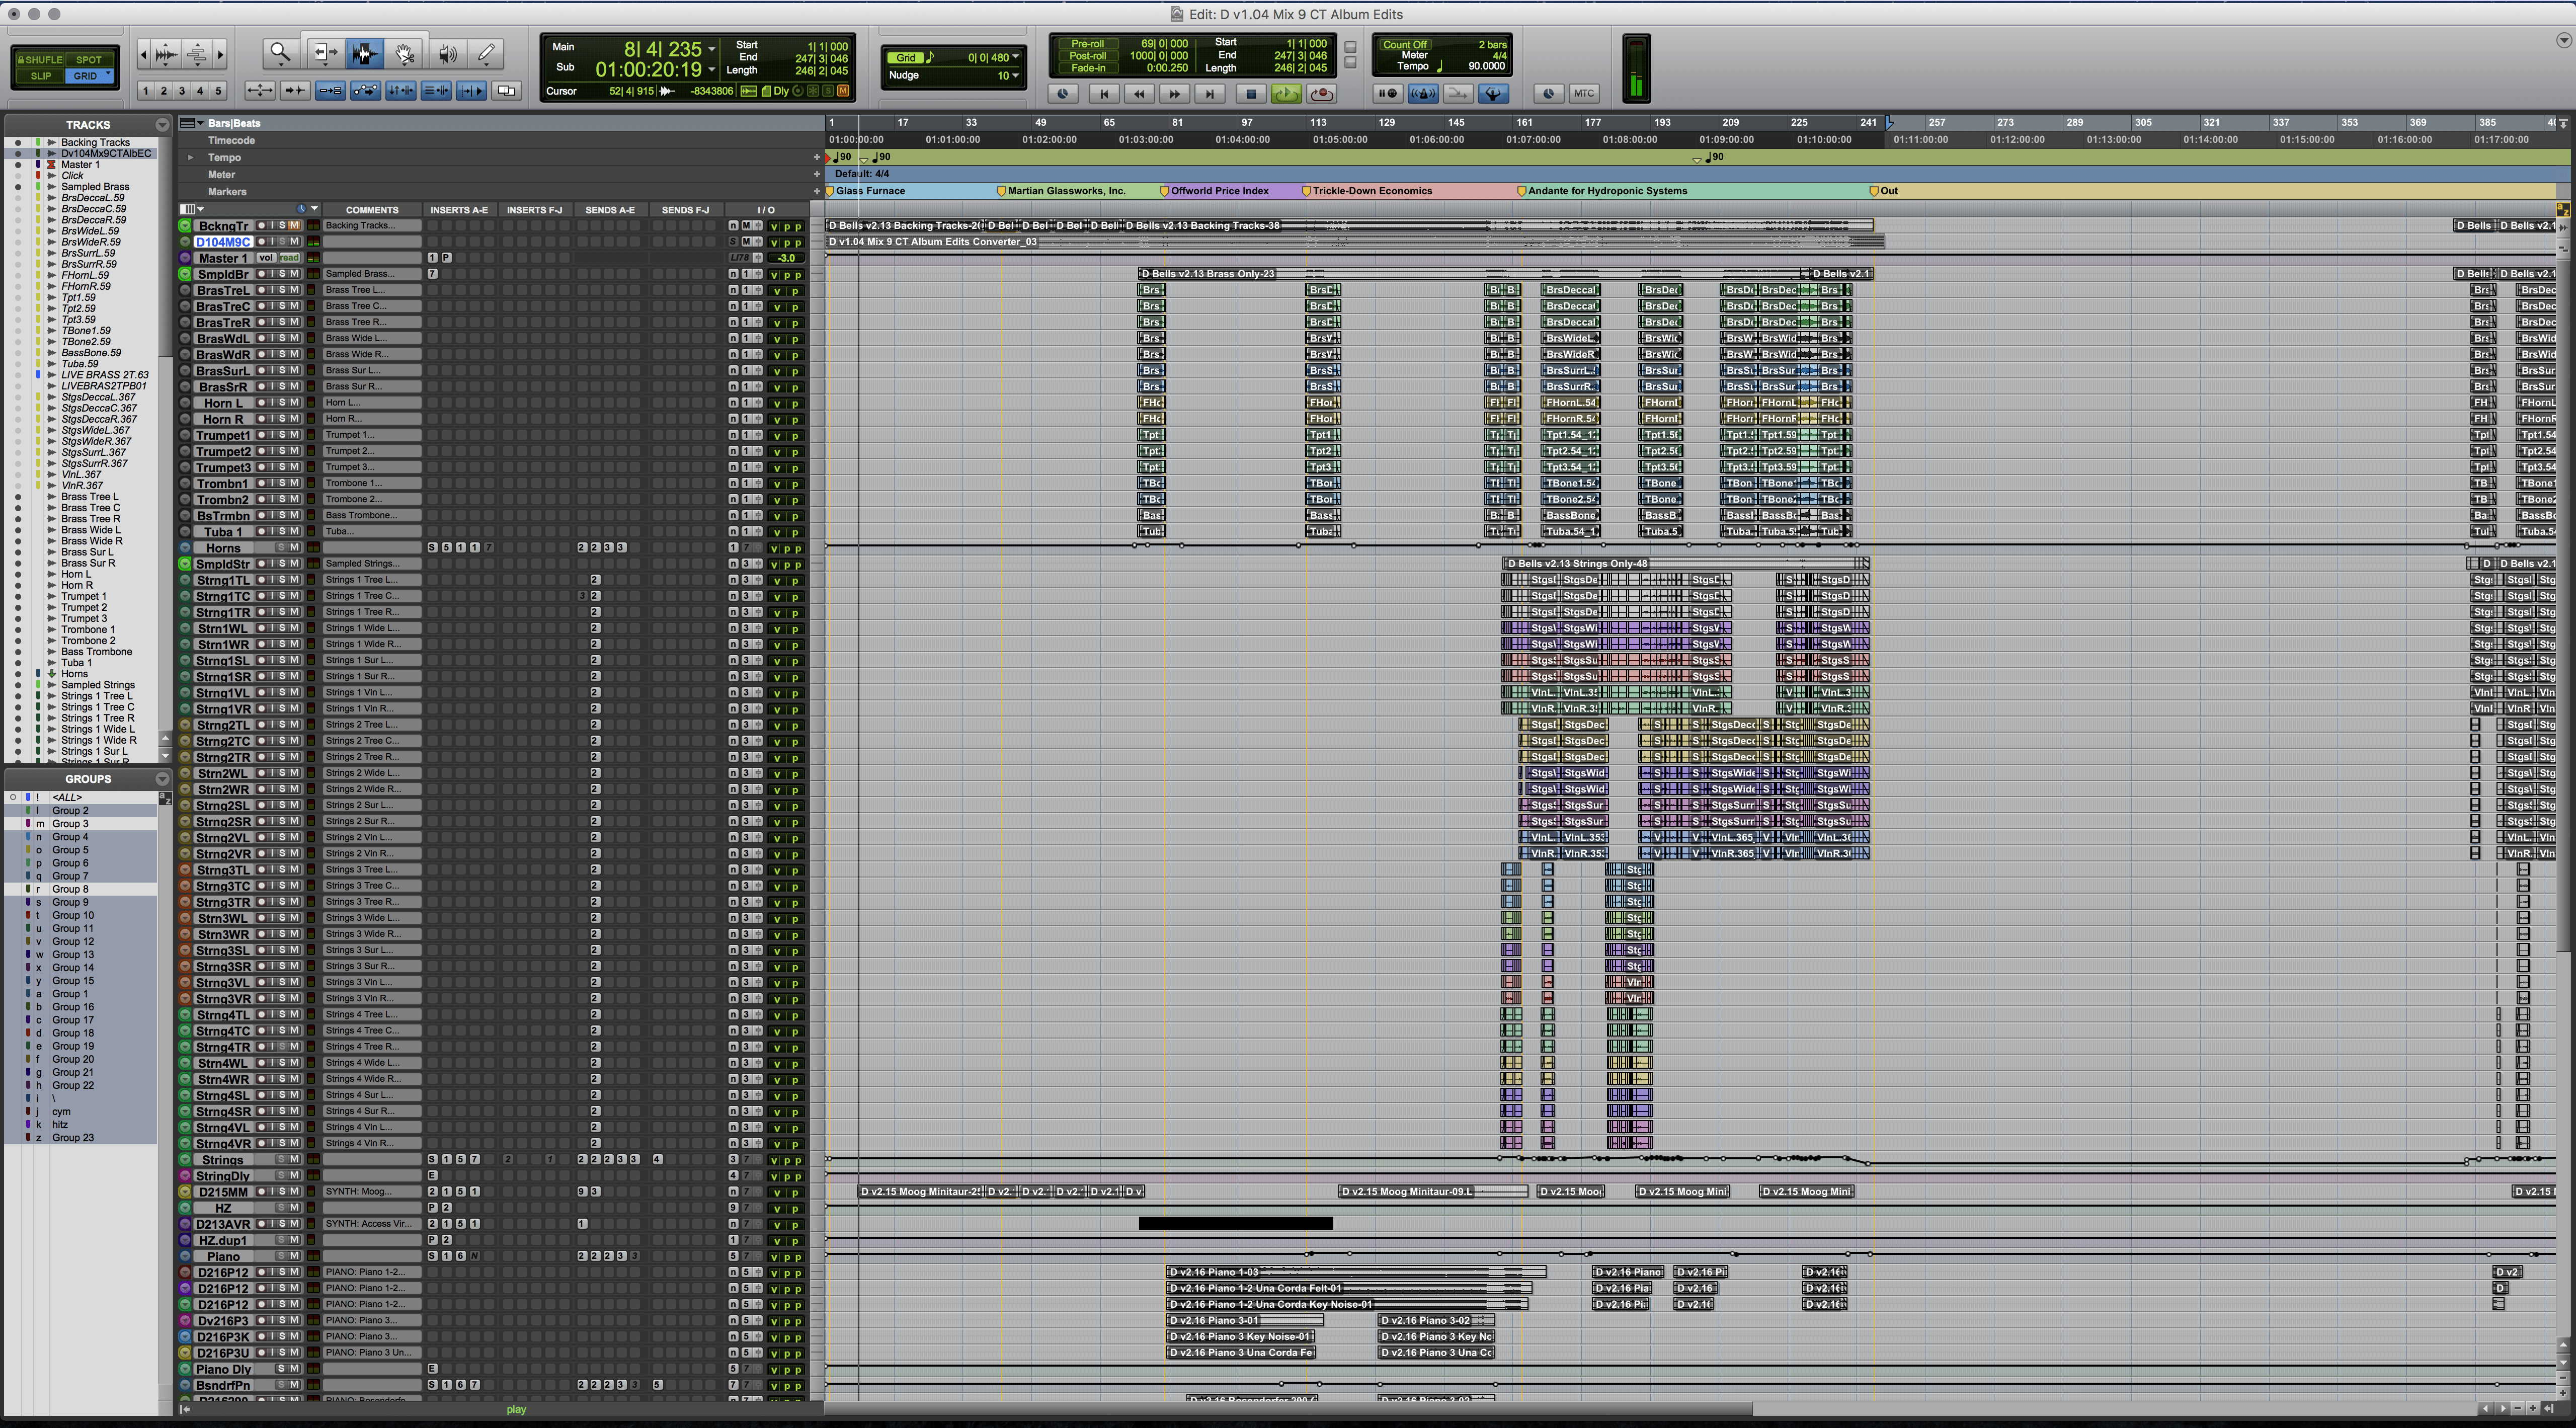Toggle Pre-roll on in transport
The width and height of the screenshot is (2576, 1428).
pos(1087,44)
